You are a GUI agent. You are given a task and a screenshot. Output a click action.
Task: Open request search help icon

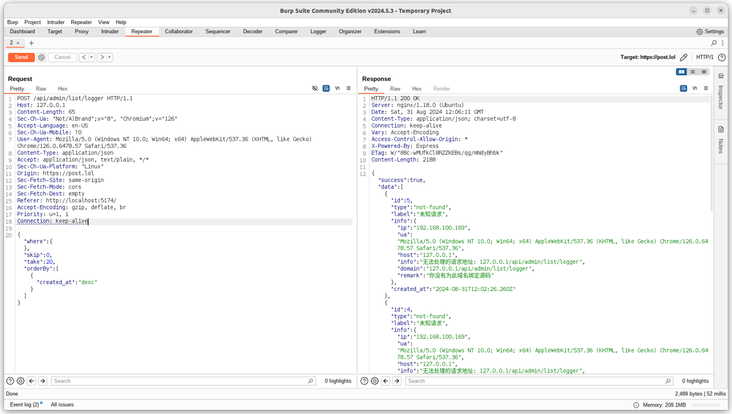click(10, 381)
